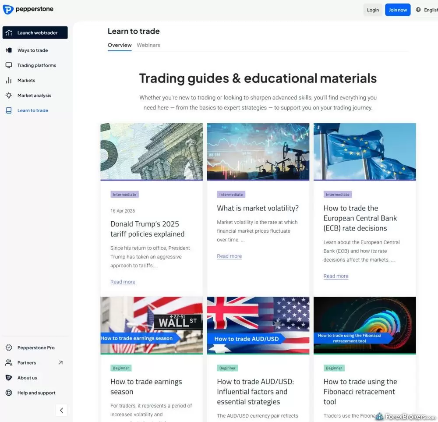Switch to the Webinars tab

(148, 45)
